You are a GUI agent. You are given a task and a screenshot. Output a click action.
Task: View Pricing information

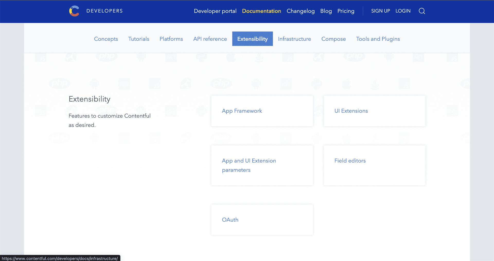pos(346,11)
